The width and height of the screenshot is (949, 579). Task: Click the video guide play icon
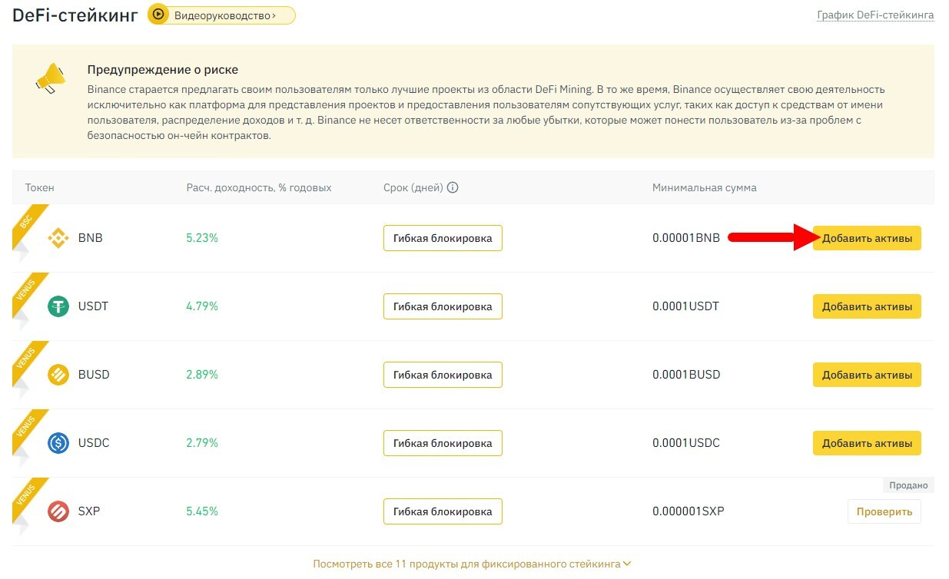[158, 15]
